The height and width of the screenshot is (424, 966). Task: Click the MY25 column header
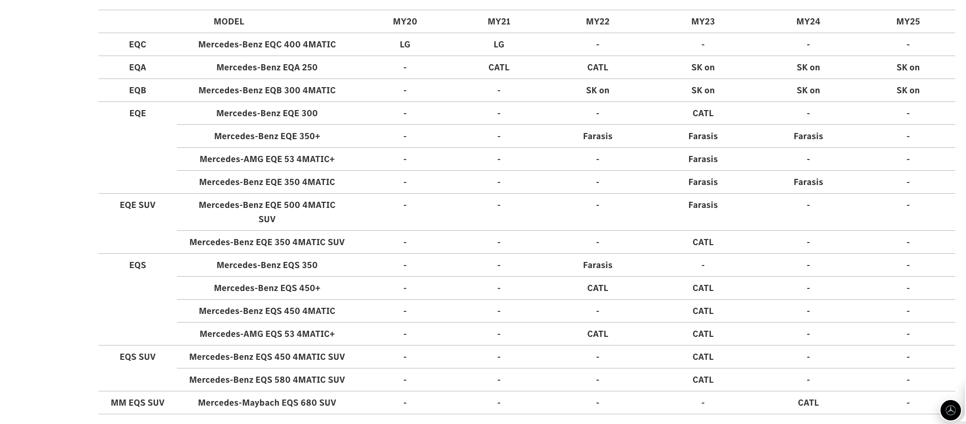[x=908, y=21]
